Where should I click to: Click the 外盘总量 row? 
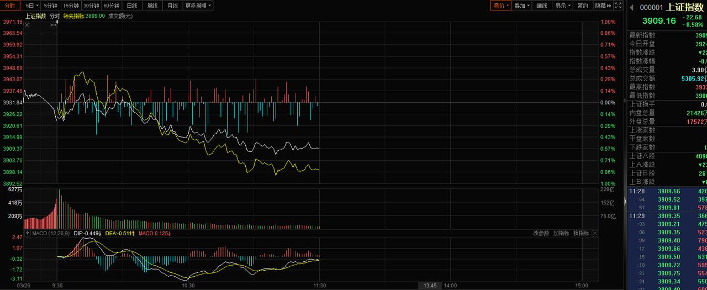click(x=666, y=121)
